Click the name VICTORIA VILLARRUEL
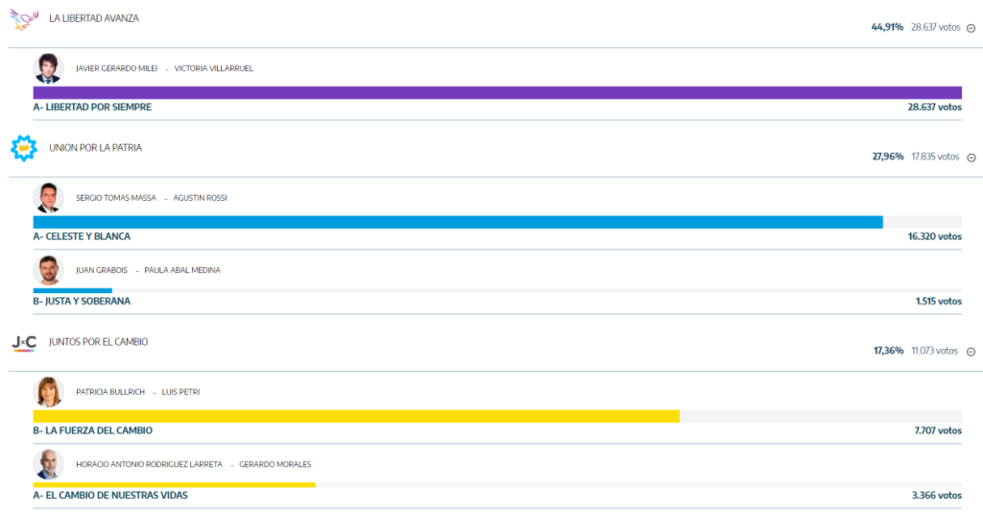The height and width of the screenshot is (515, 983). [214, 68]
